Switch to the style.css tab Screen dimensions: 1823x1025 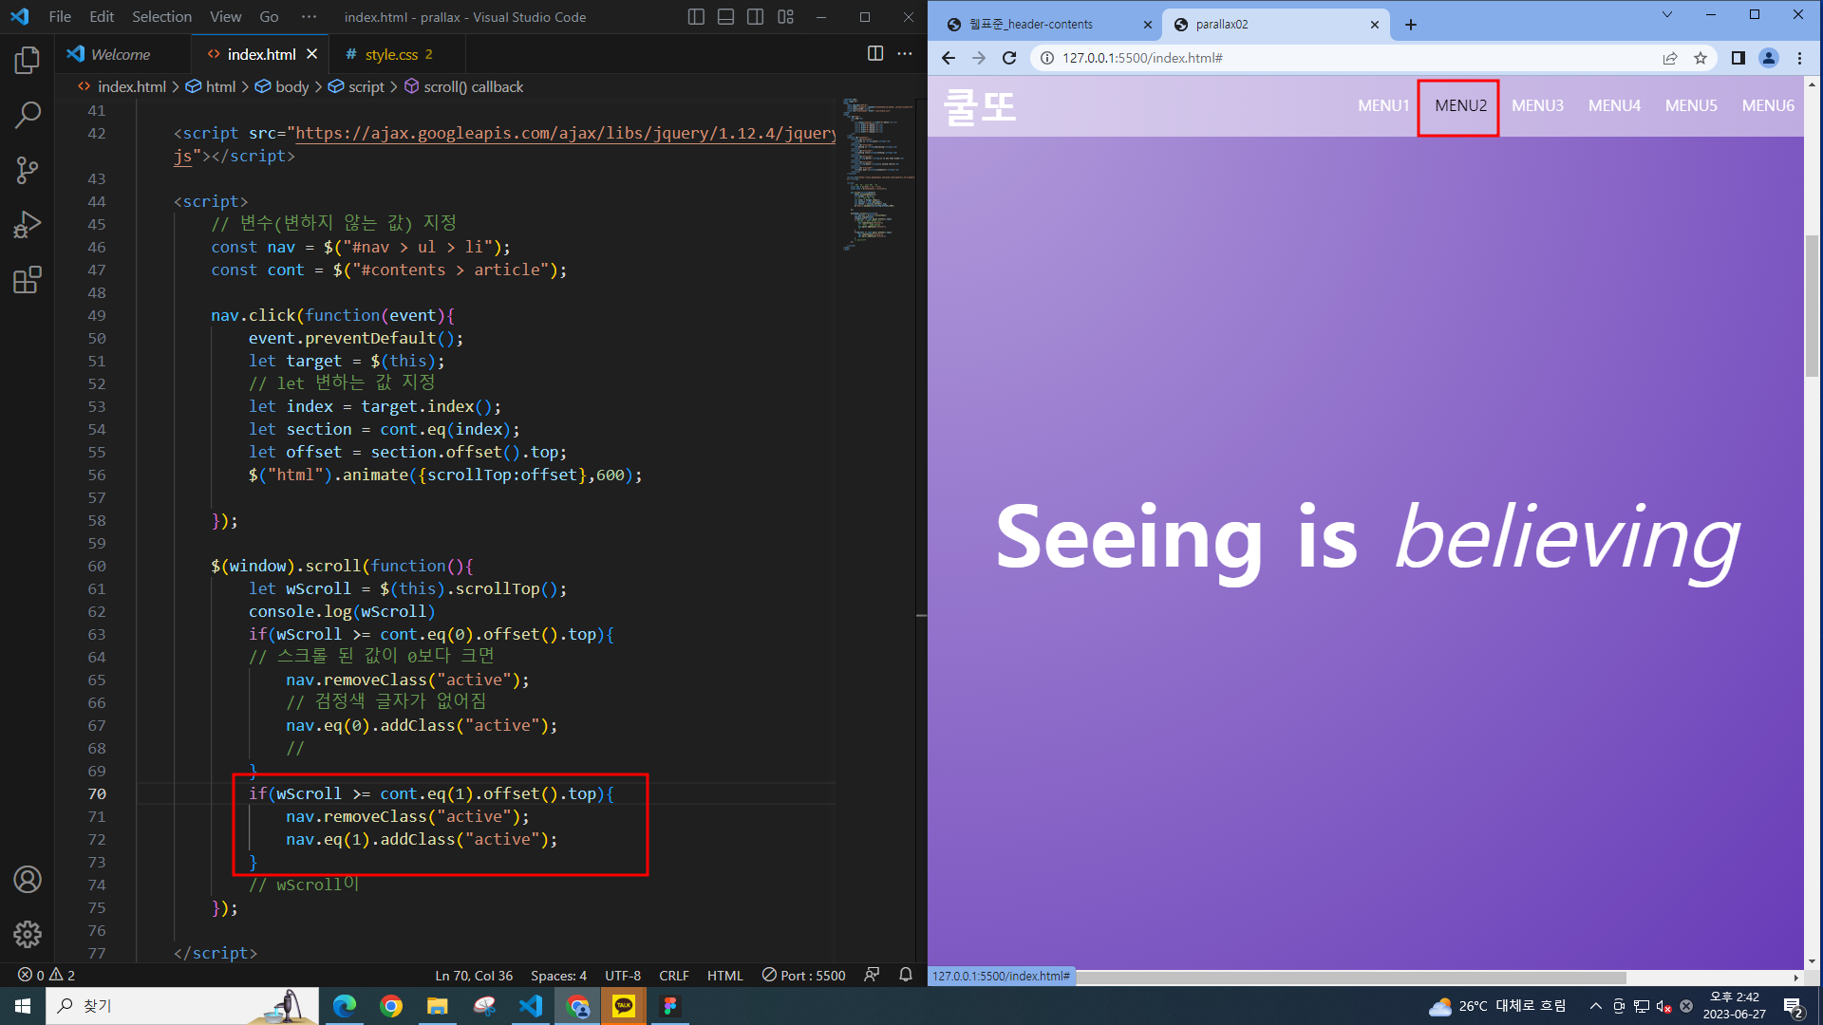391,54
